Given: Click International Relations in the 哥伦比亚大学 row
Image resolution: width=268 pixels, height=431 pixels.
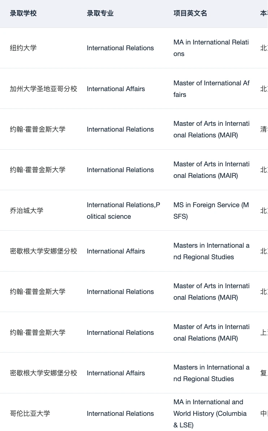Looking at the screenshot, I should point(120,413).
